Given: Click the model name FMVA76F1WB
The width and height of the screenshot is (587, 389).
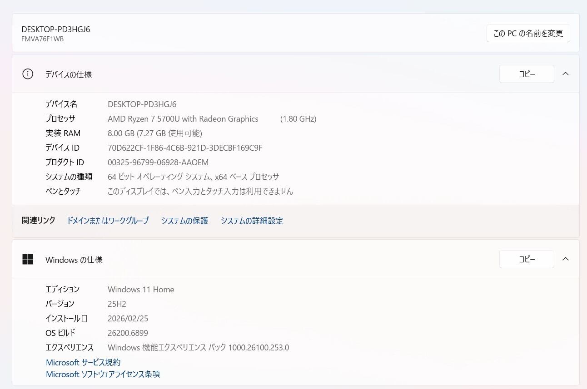Looking at the screenshot, I should tap(43, 39).
